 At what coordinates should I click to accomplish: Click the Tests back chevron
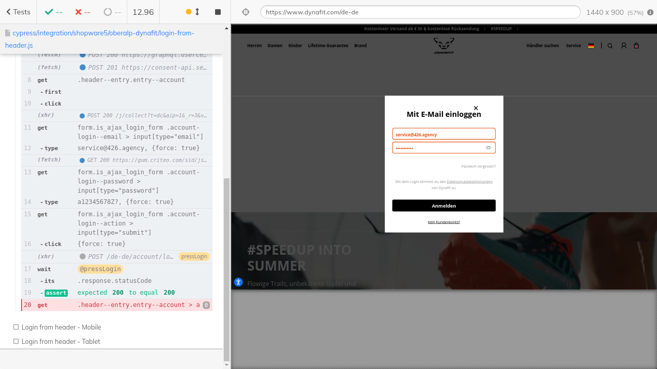pyautogui.click(x=9, y=12)
